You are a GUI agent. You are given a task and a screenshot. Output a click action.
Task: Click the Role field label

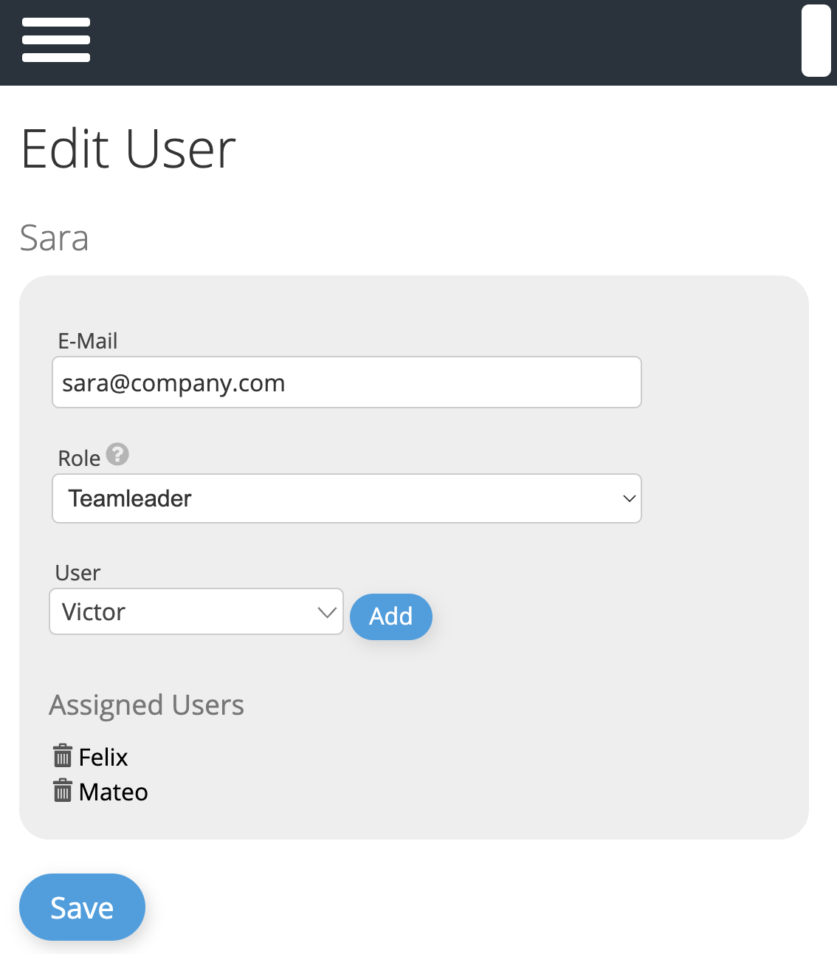coord(79,459)
